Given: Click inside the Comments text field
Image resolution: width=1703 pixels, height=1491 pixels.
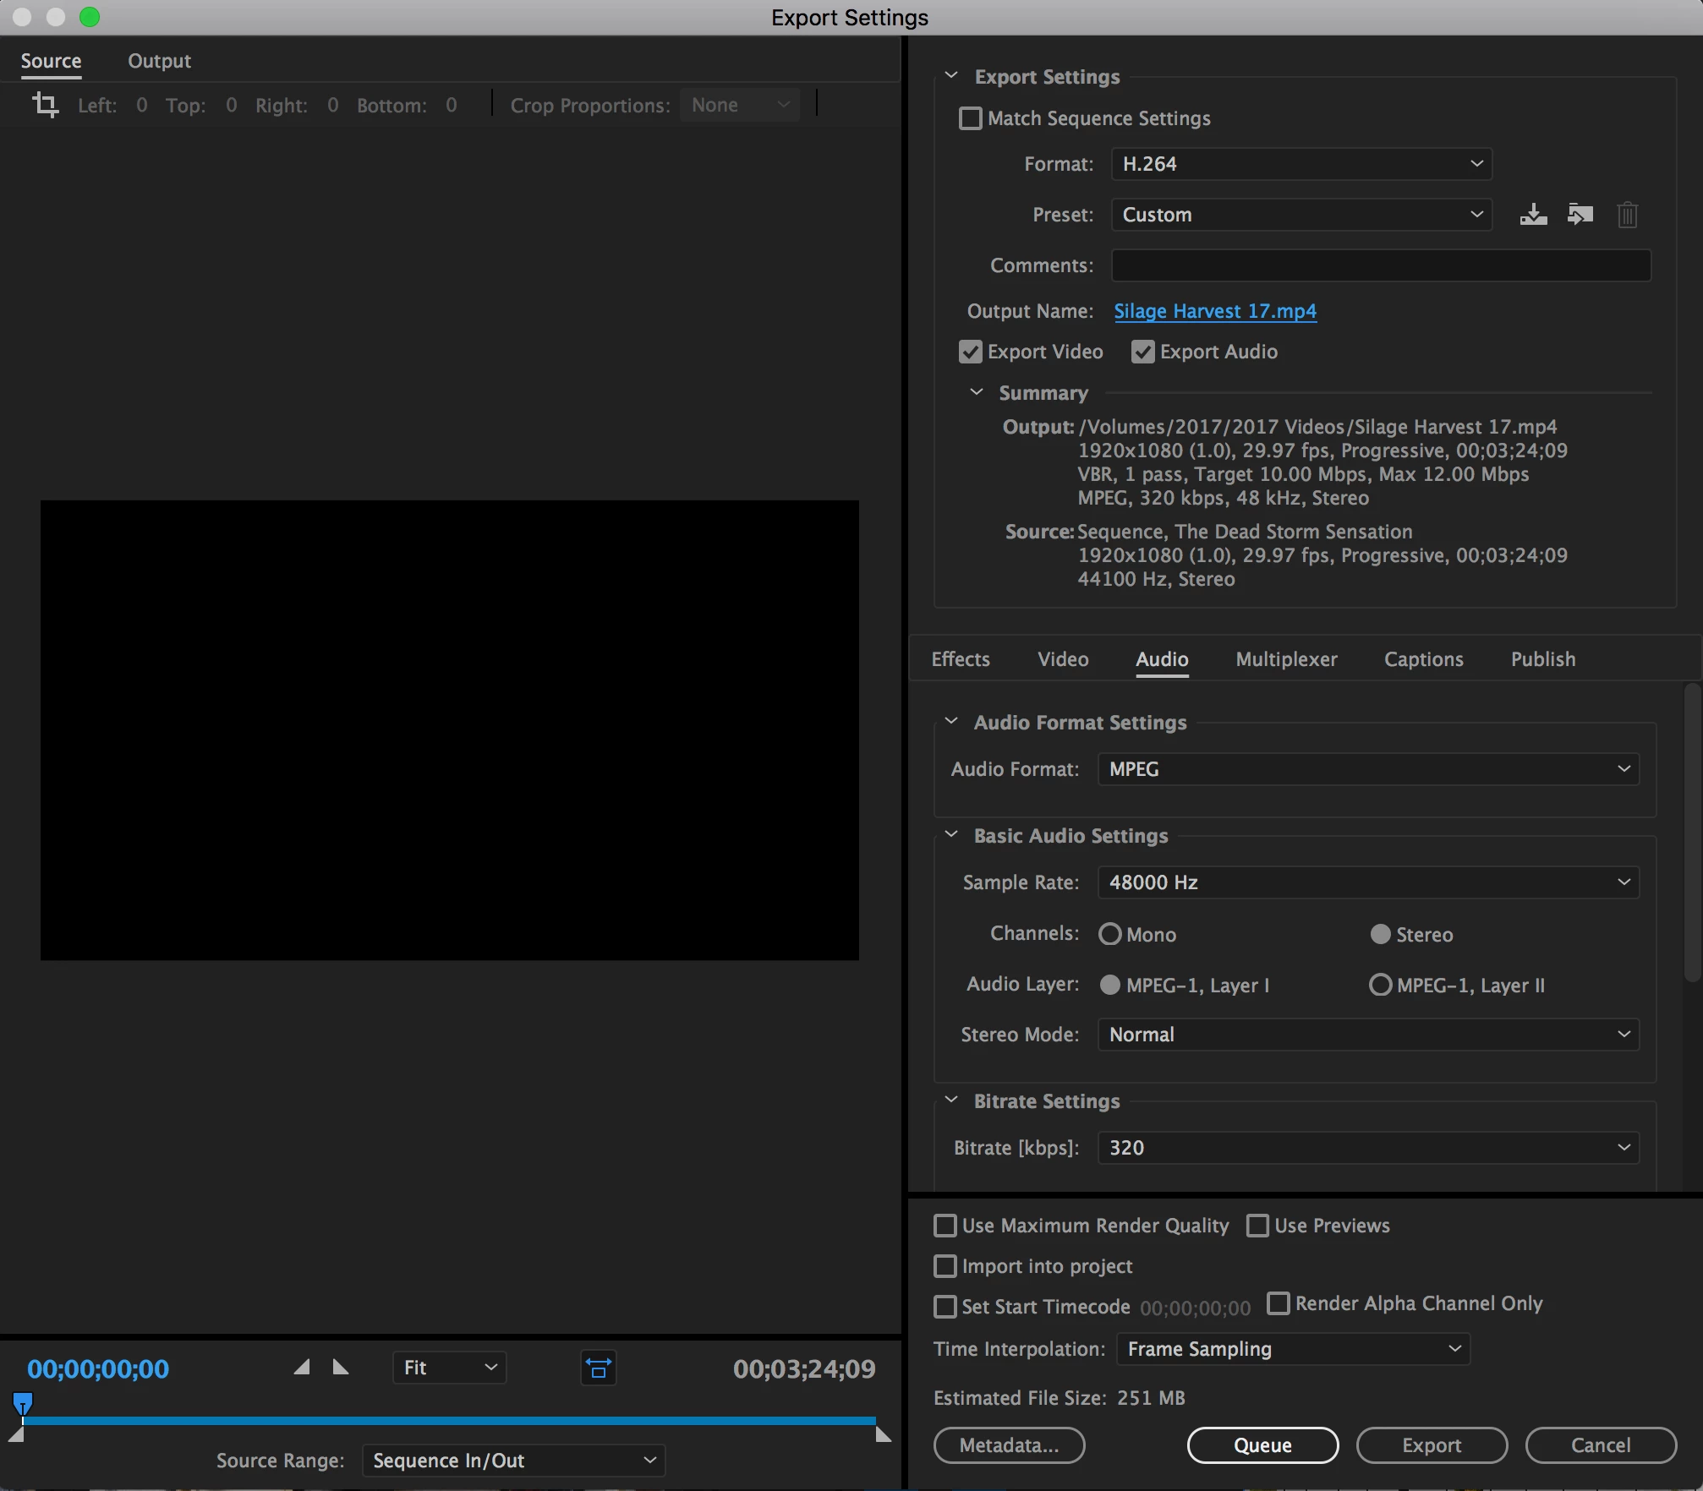Looking at the screenshot, I should pos(1380,265).
